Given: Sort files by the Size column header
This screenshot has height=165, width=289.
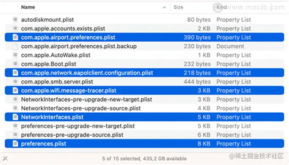Looking at the screenshot, I should pyautogui.click(x=178, y=7).
